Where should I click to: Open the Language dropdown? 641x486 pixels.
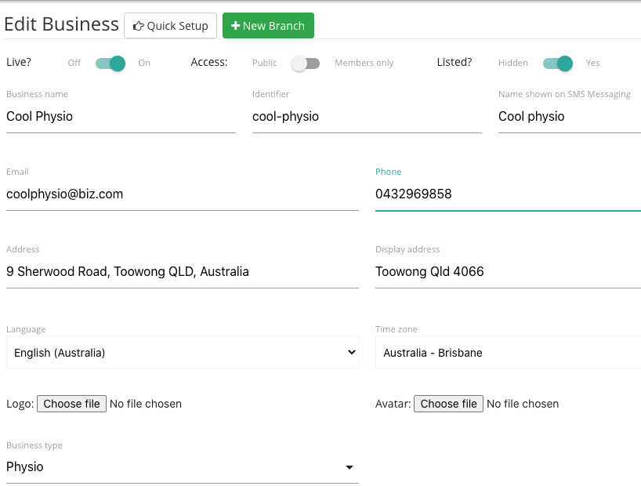tap(183, 352)
